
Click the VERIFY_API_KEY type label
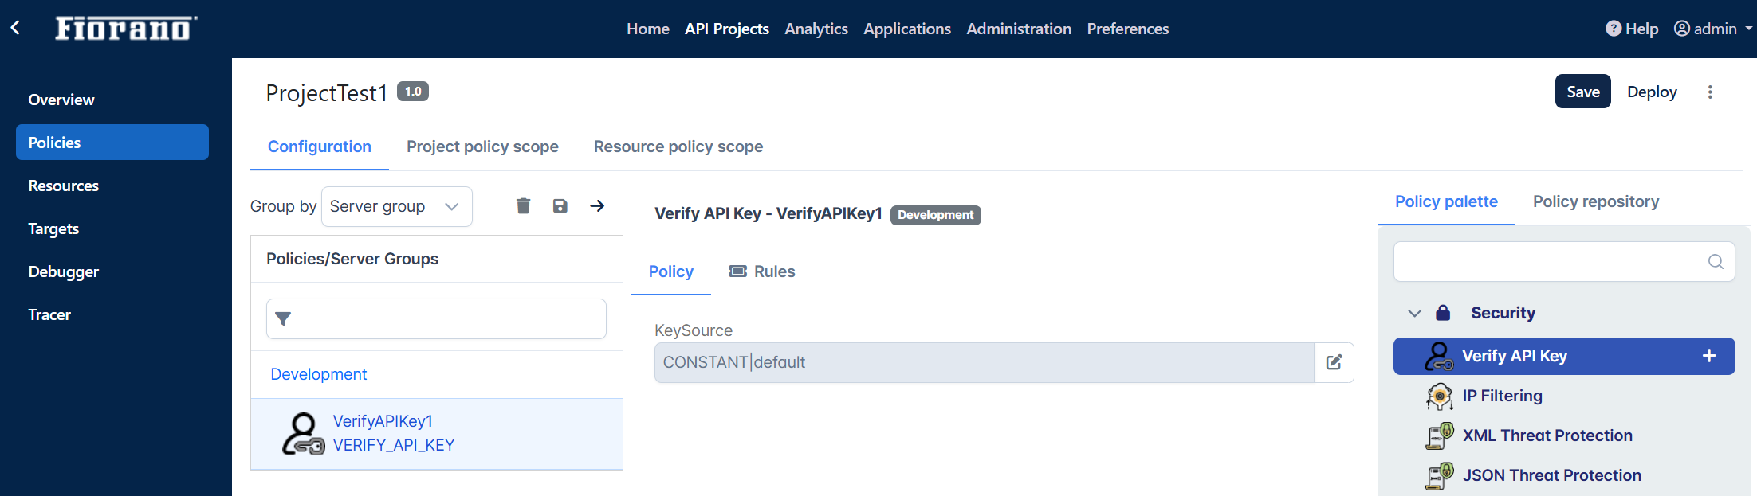tap(394, 445)
